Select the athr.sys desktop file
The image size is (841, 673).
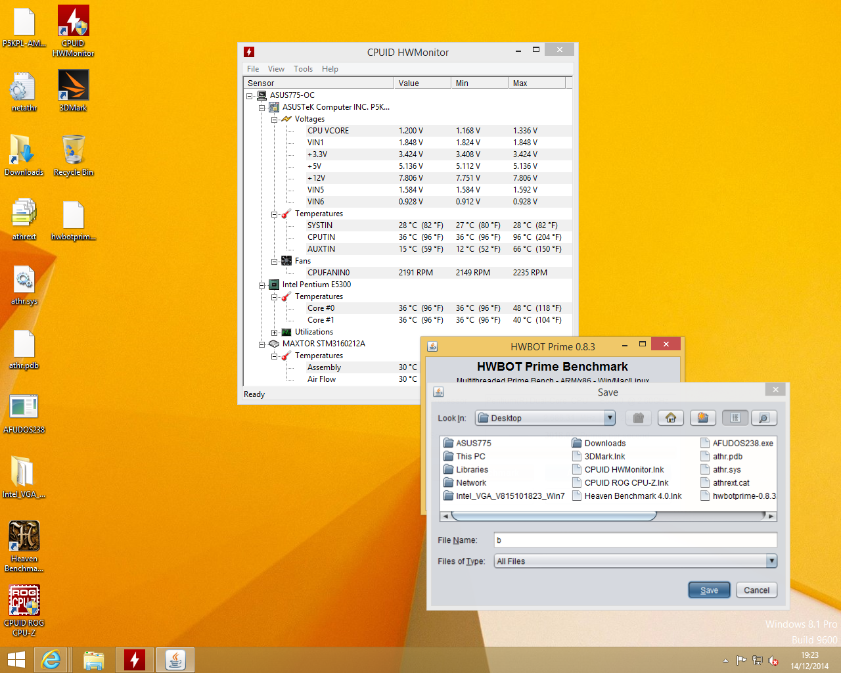click(x=24, y=284)
